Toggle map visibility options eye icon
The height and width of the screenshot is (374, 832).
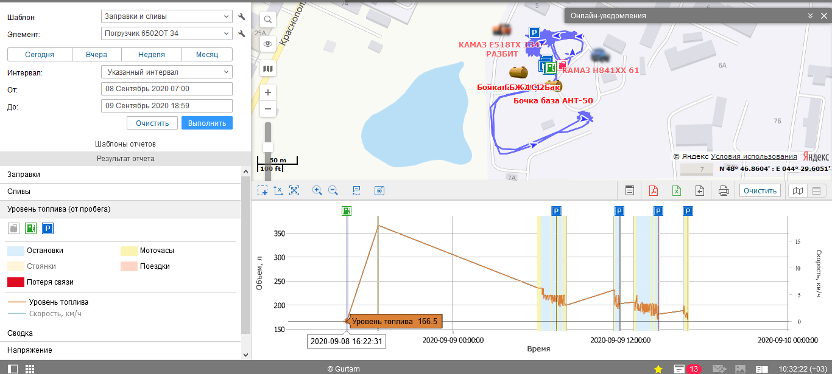pyautogui.click(x=268, y=44)
